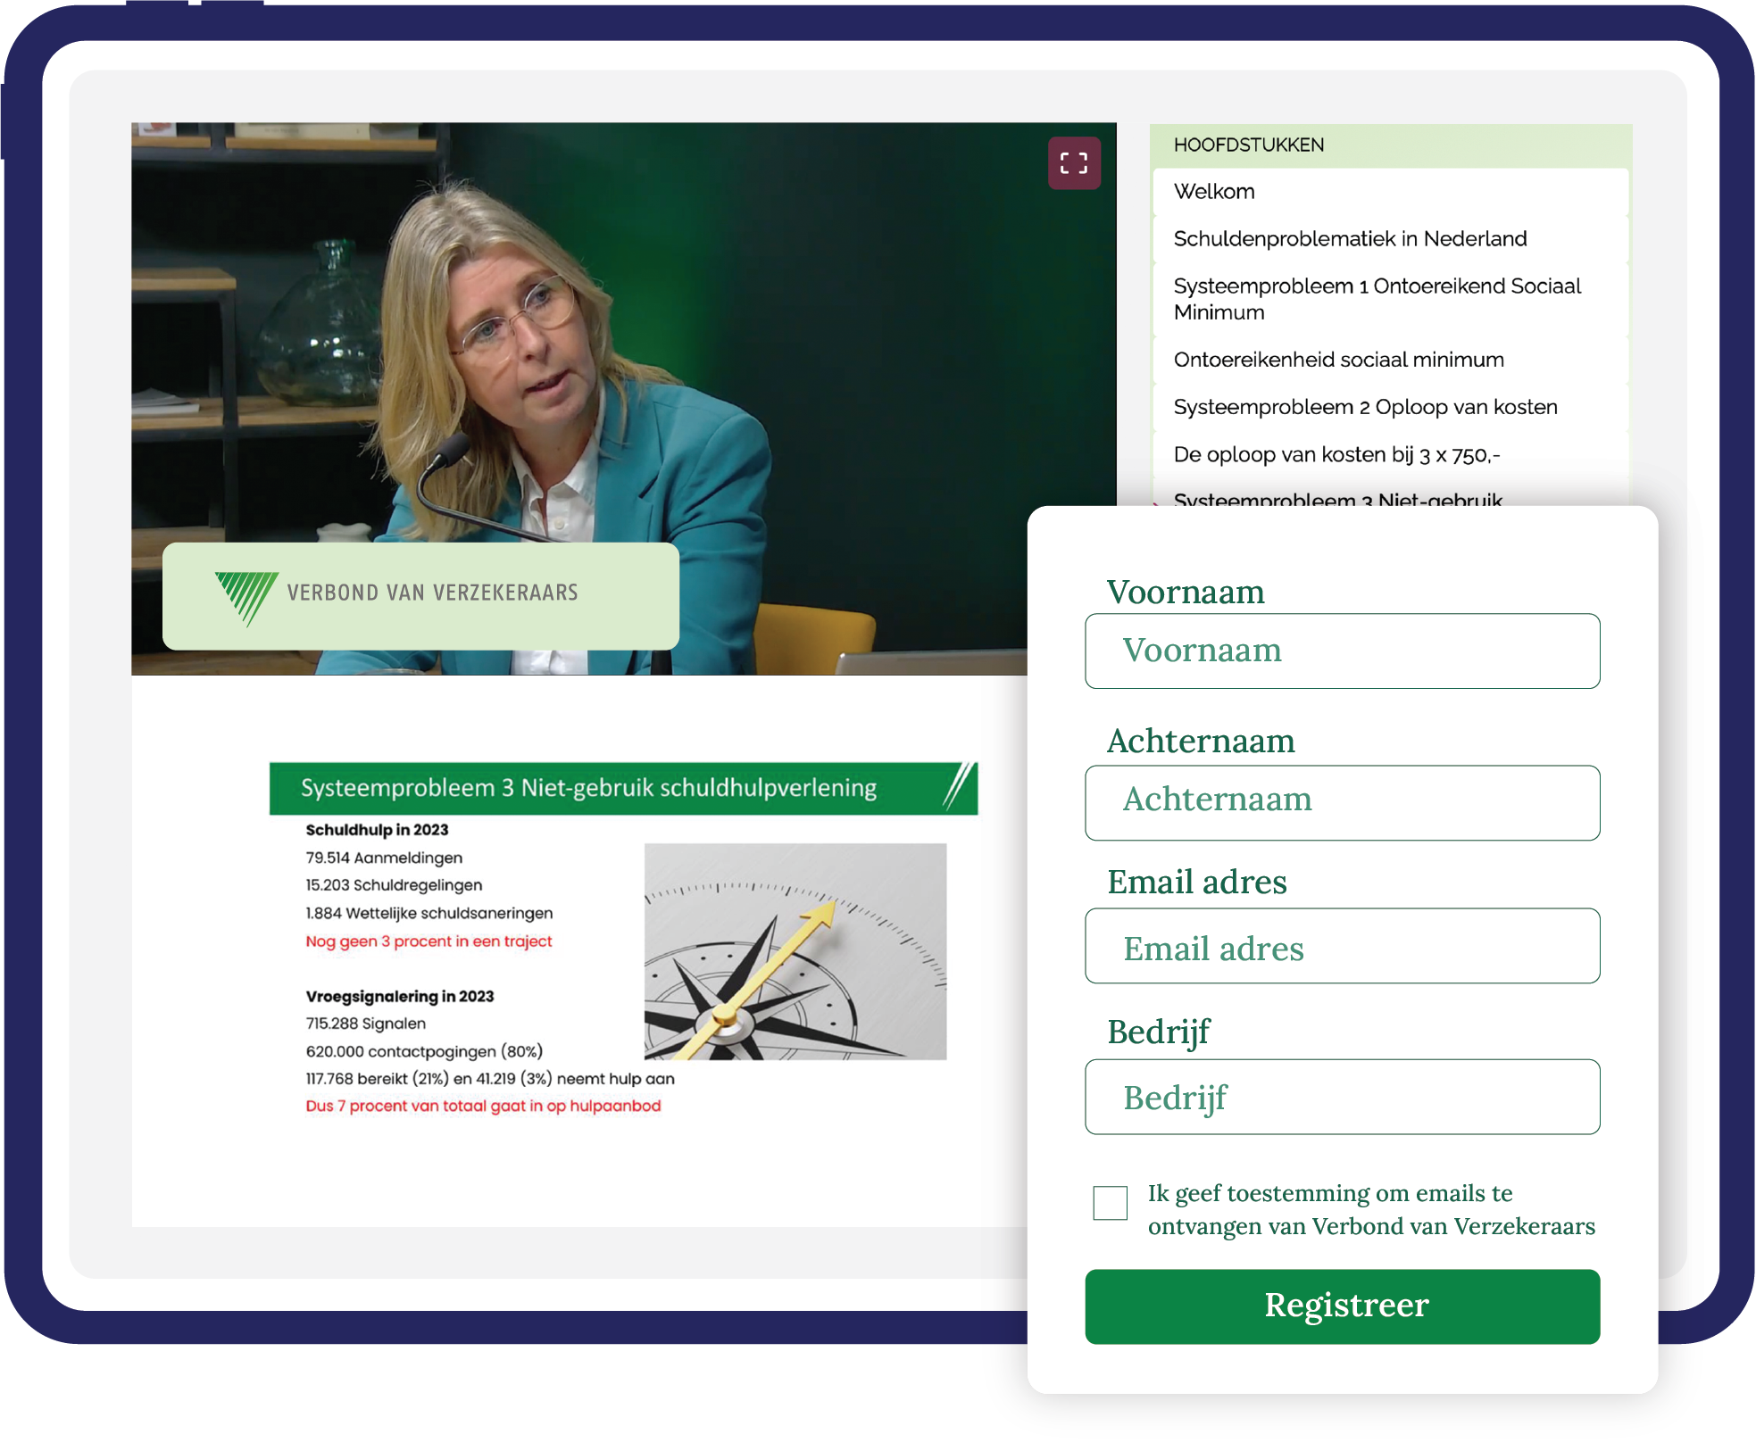1756x1451 pixels.
Task: Open Systeemprobleem 2 Oploop van kosten
Action: click(1365, 407)
